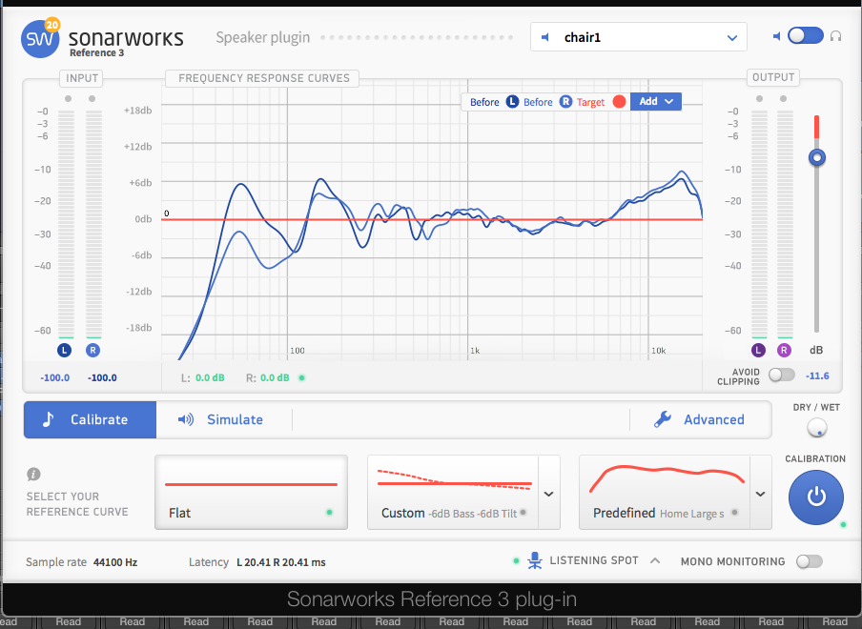Screen dimensions: 862x629
Task: Click the listening spot chair icon
Action: coord(534,560)
